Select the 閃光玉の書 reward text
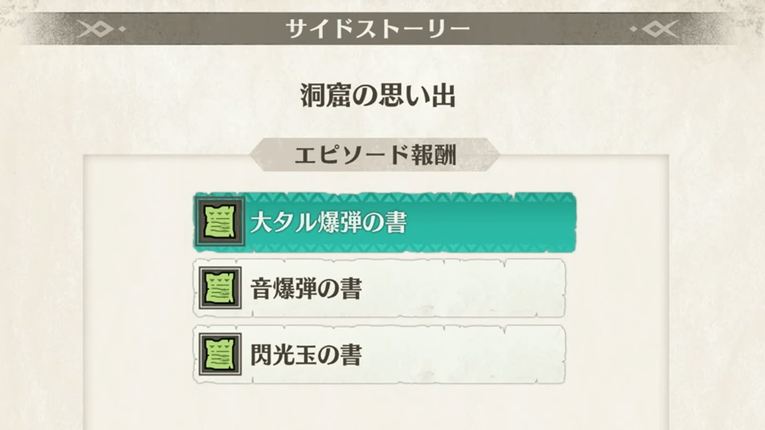This screenshot has width=765, height=430. [306, 355]
